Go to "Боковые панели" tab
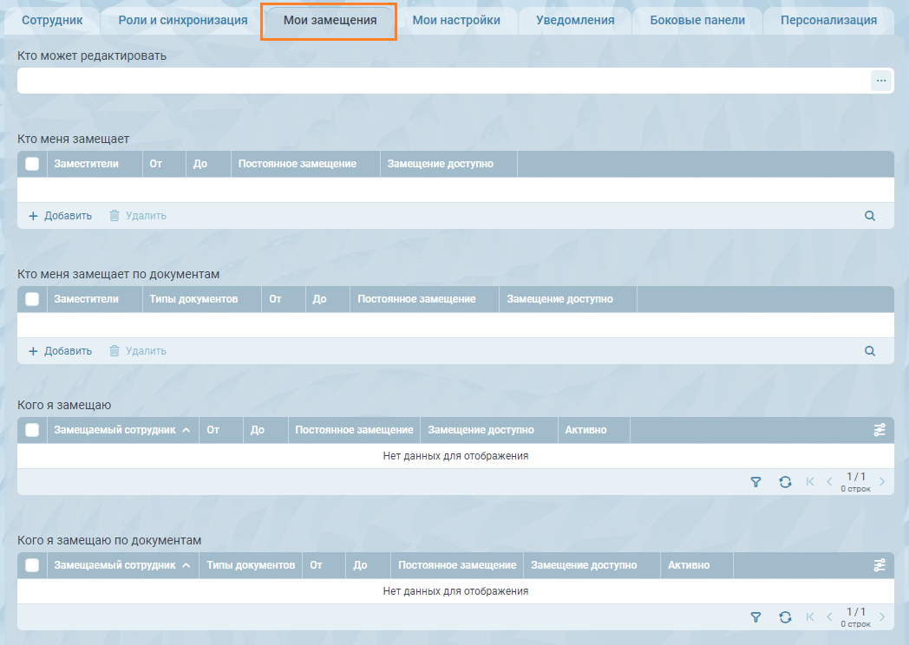This screenshot has height=645, width=909. (697, 21)
